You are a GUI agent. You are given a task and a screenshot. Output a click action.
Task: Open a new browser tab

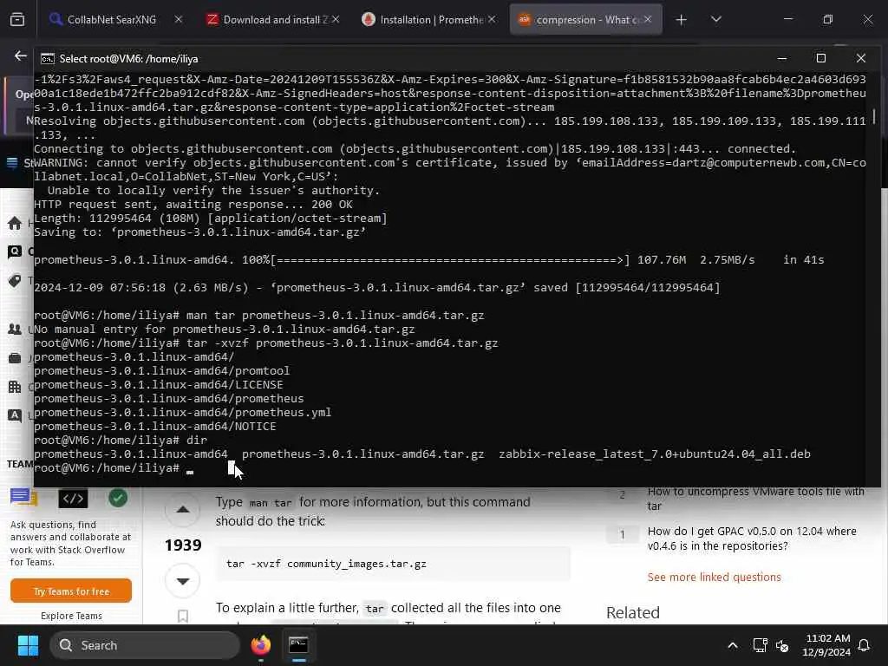pyautogui.click(x=682, y=20)
